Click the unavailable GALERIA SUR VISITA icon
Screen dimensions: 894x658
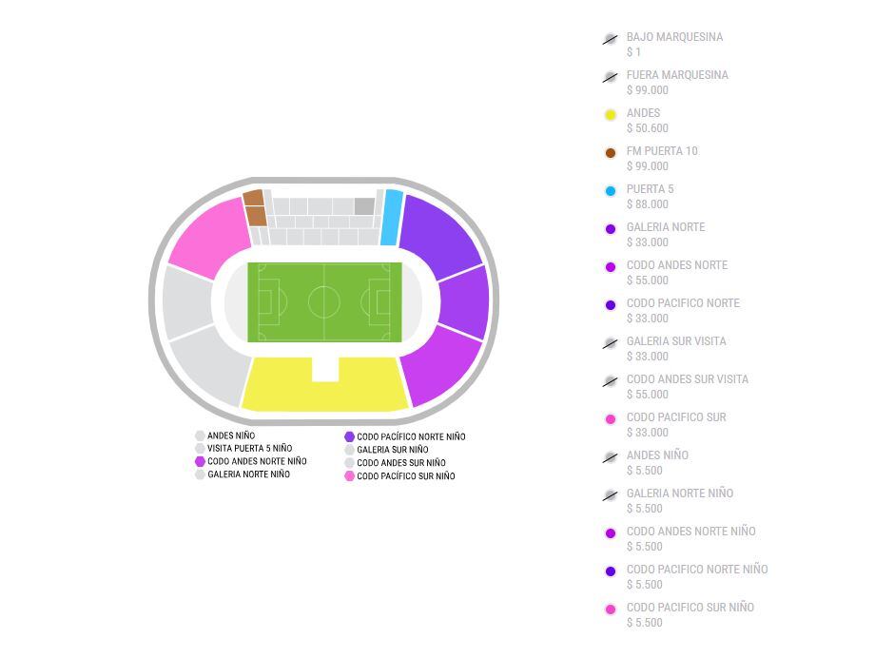pos(610,343)
